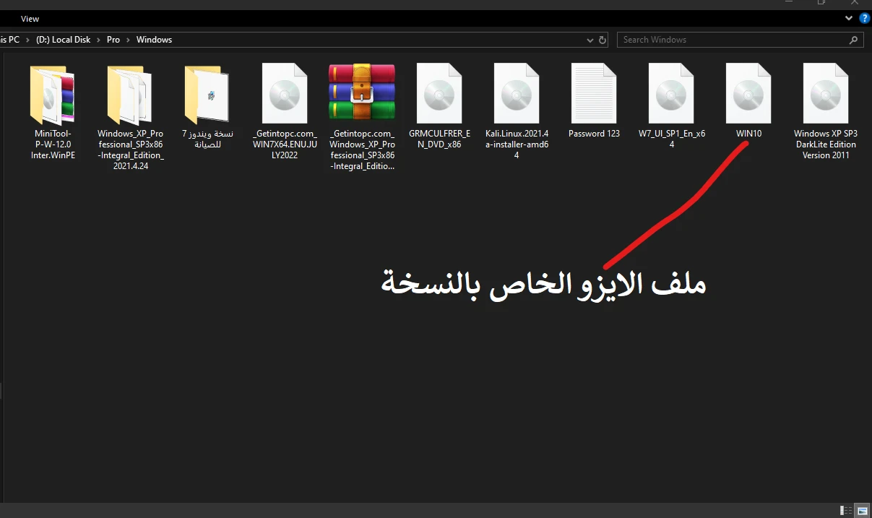Select the WinRAR archive _Getintopc.com_Windows_XP icon
The width and height of the screenshot is (872, 518).
tap(362, 92)
